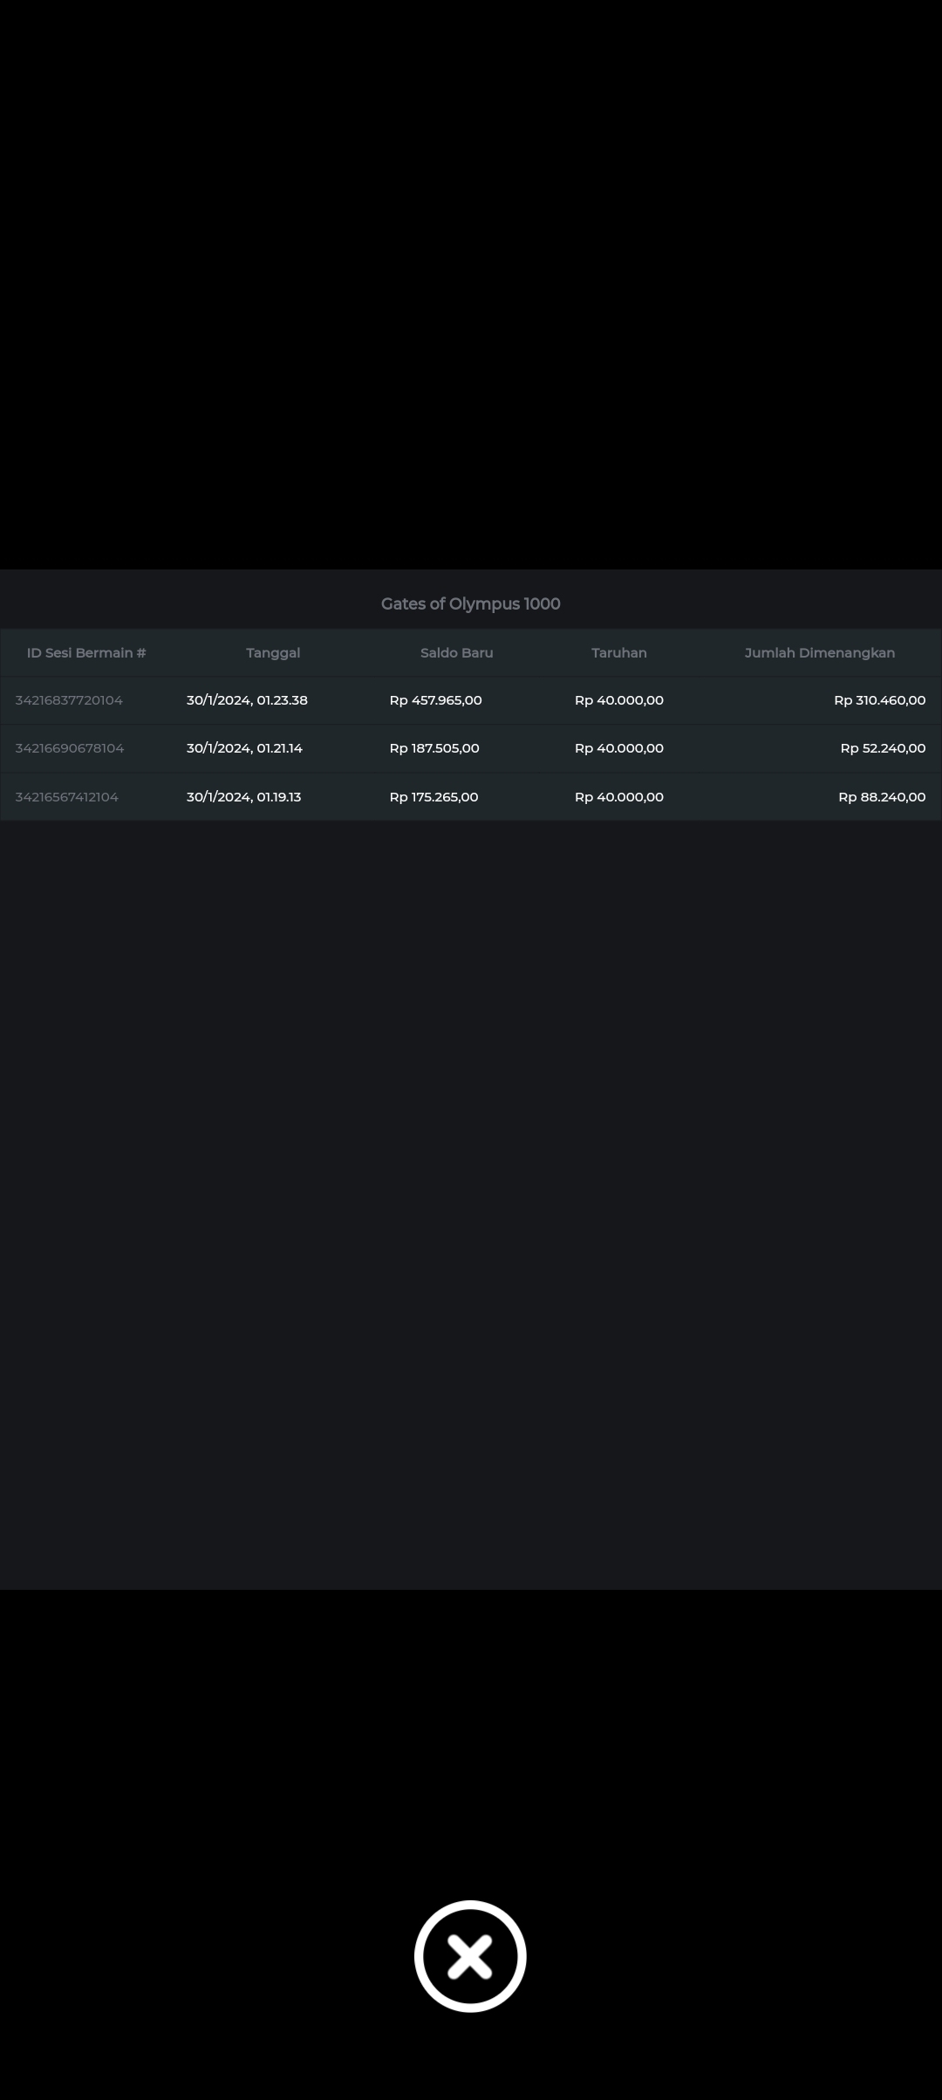Select date 30/1/2024, 01.19.13 entry
The height and width of the screenshot is (2100, 942).
pyautogui.click(x=243, y=797)
